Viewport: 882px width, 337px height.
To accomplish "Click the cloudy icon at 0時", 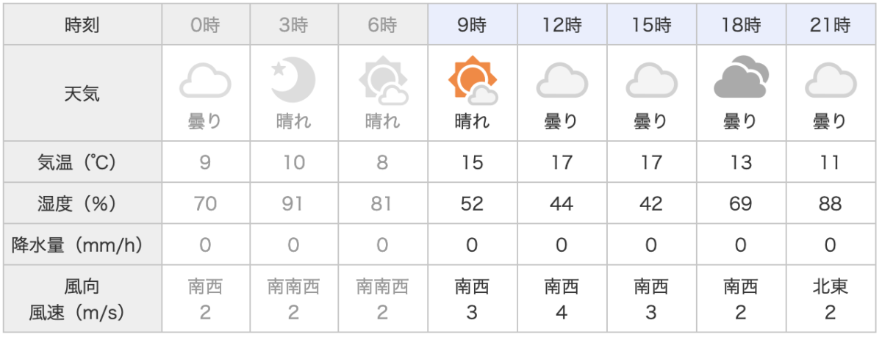I will (204, 80).
